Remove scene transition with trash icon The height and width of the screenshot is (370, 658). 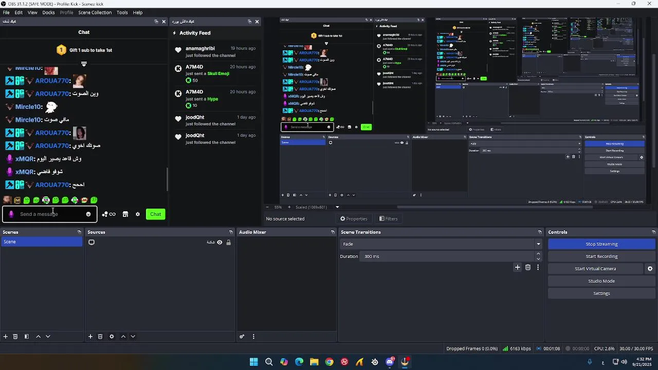pos(528,267)
